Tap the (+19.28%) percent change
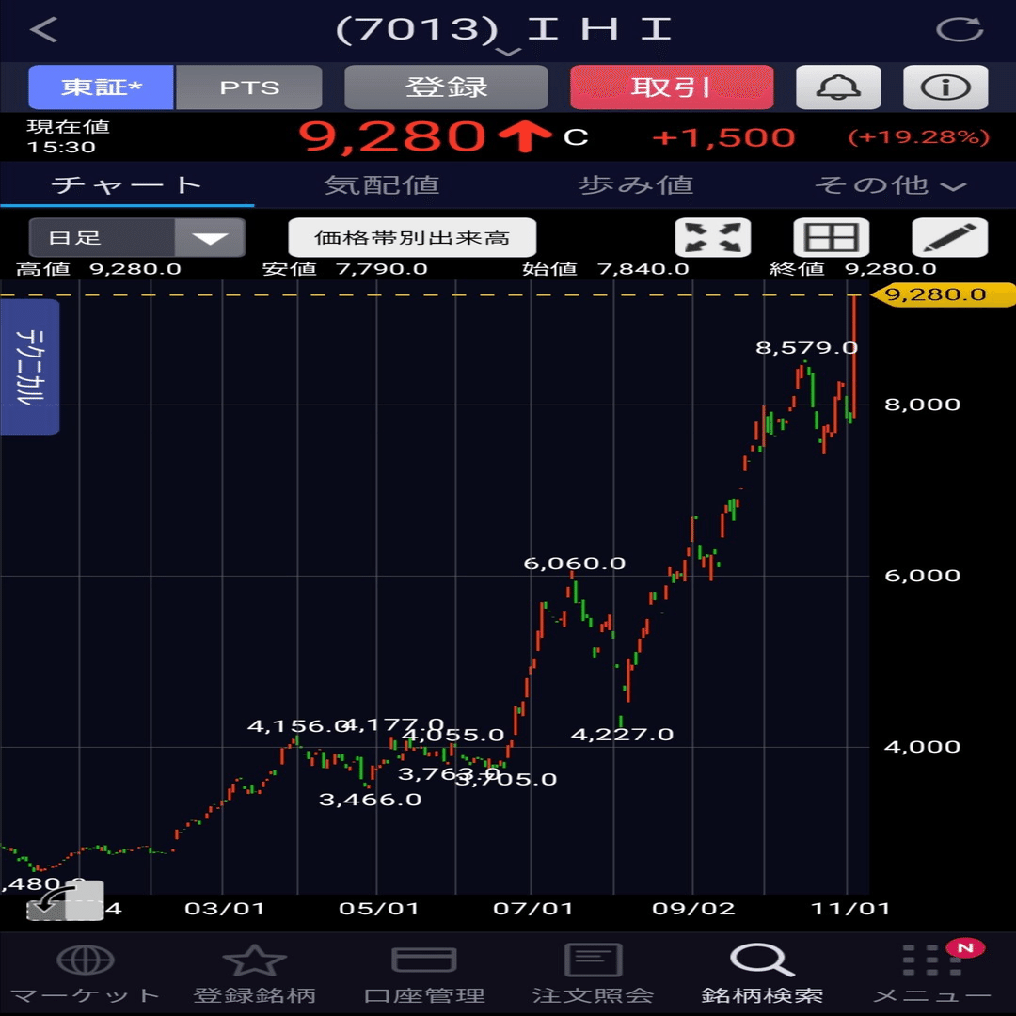Viewport: 1016px width, 1016px height. (x=919, y=137)
